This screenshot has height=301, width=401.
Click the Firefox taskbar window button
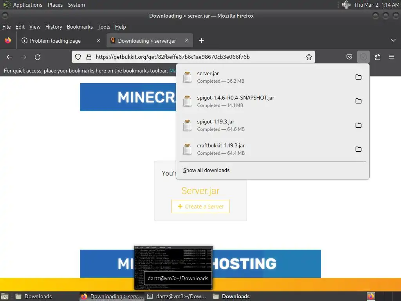pyautogui.click(x=112, y=296)
